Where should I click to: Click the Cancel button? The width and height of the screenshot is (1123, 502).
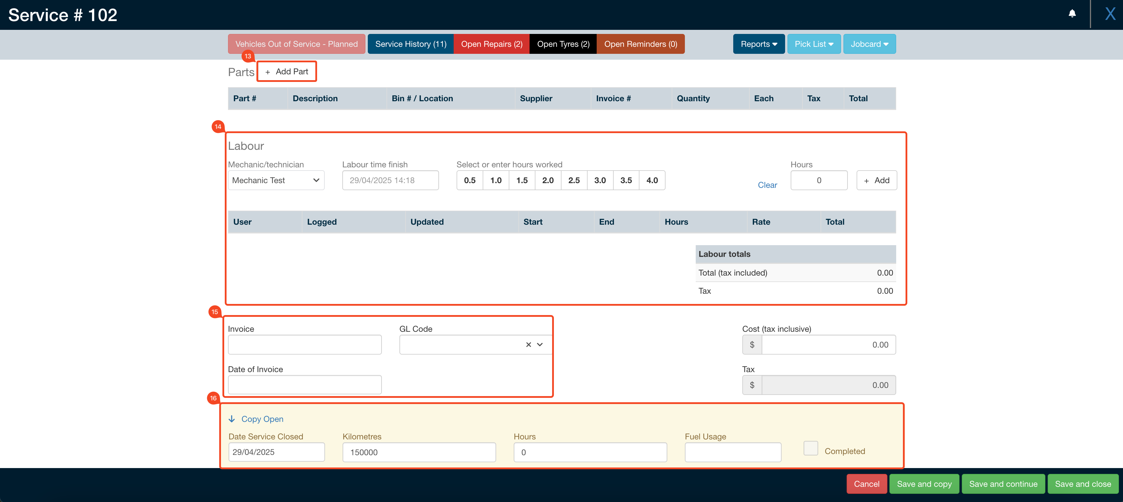tap(866, 484)
